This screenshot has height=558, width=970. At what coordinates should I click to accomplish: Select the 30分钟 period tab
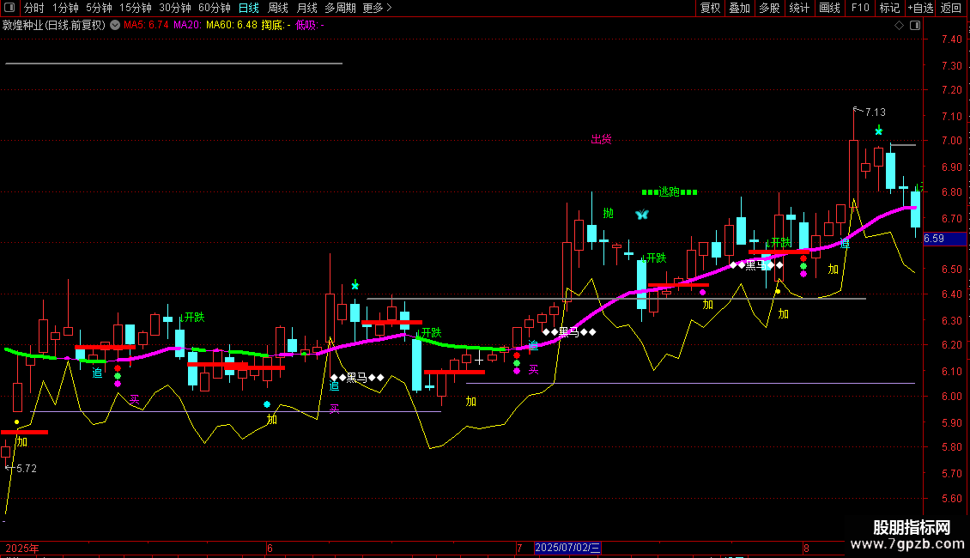tap(175, 8)
